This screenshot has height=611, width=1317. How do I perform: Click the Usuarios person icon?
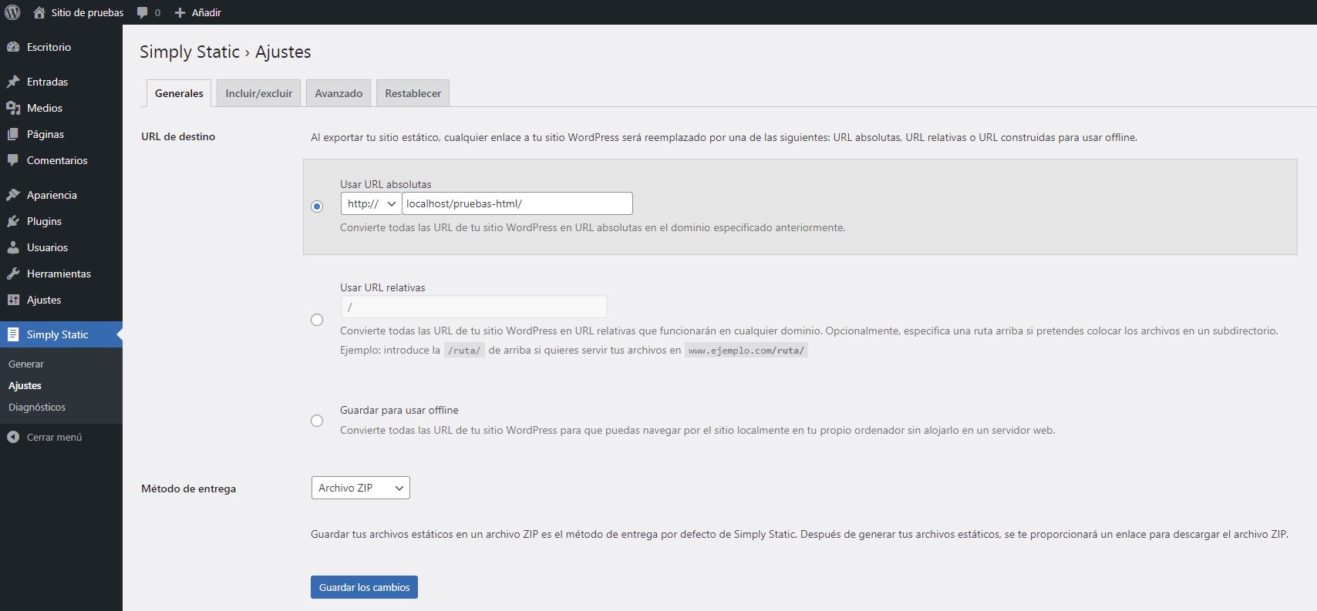[13, 247]
